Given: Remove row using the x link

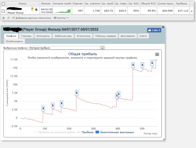Looking at the screenshot, I should click(x=192, y=11).
